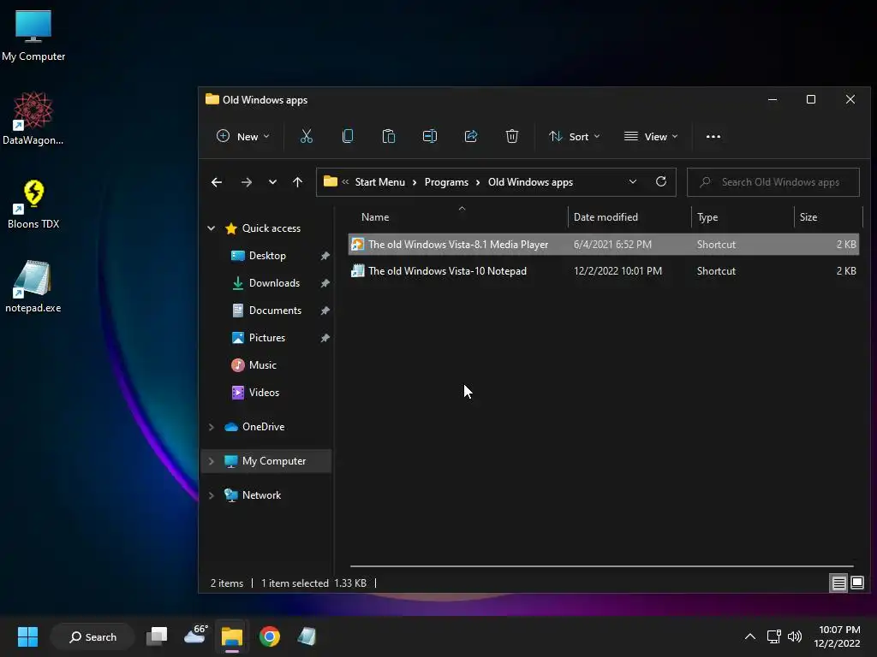
Task: Open the weather widget showing 66°
Action: coord(196,636)
